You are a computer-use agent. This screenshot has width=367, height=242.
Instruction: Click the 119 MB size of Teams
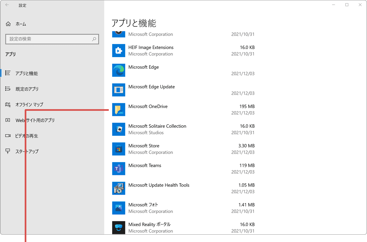click(247, 165)
